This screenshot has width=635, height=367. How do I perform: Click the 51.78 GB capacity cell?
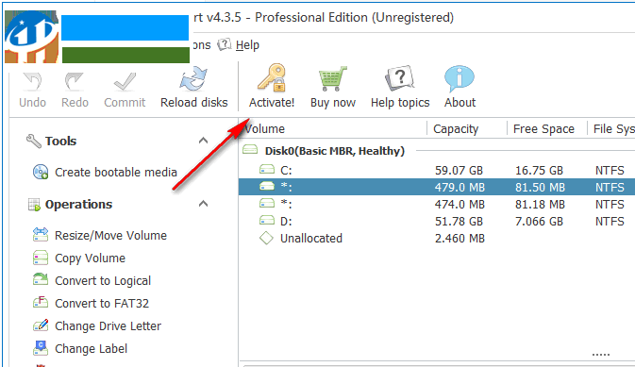(459, 221)
